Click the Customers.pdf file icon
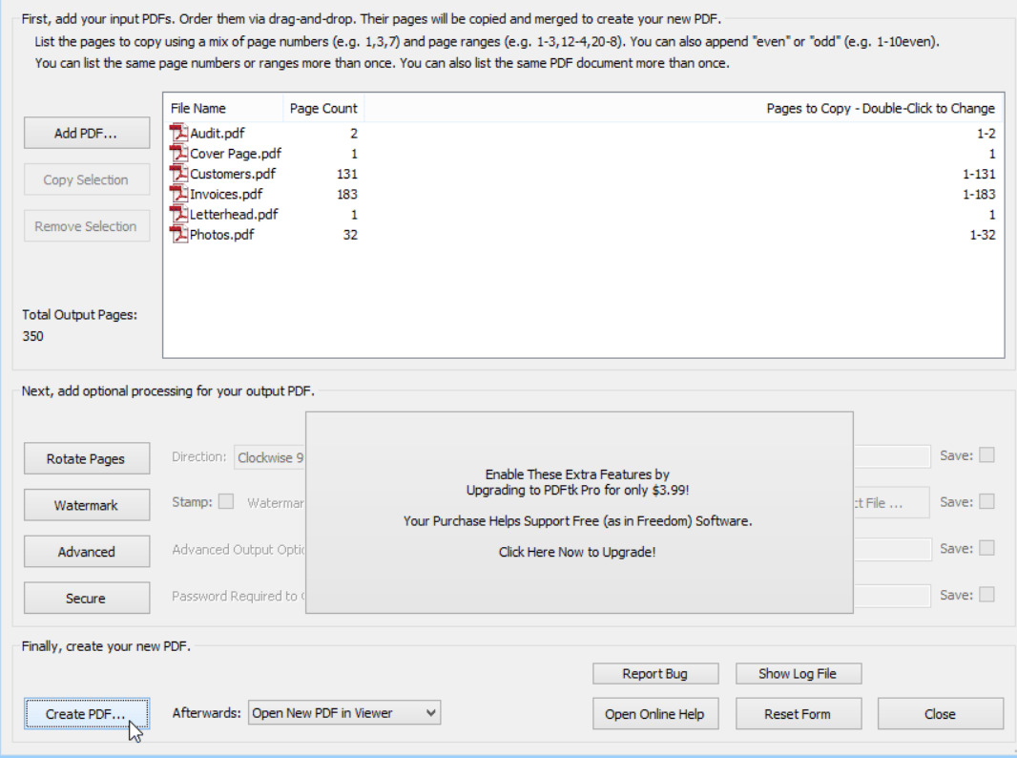 click(178, 174)
